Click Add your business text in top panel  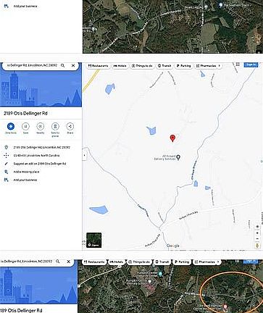pyautogui.click(x=25, y=6)
